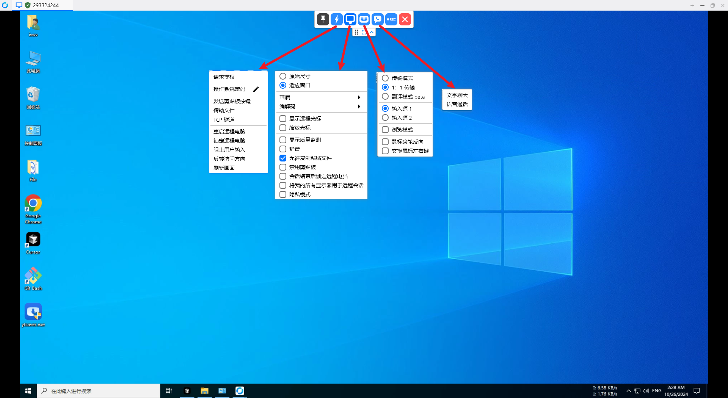Choose 传输文件 from the actions menu
728x398 pixels.
click(224, 111)
